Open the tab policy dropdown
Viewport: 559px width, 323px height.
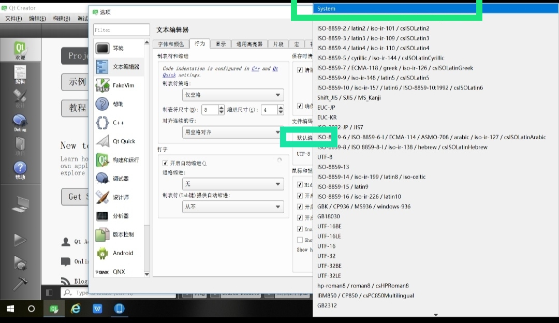point(233,95)
